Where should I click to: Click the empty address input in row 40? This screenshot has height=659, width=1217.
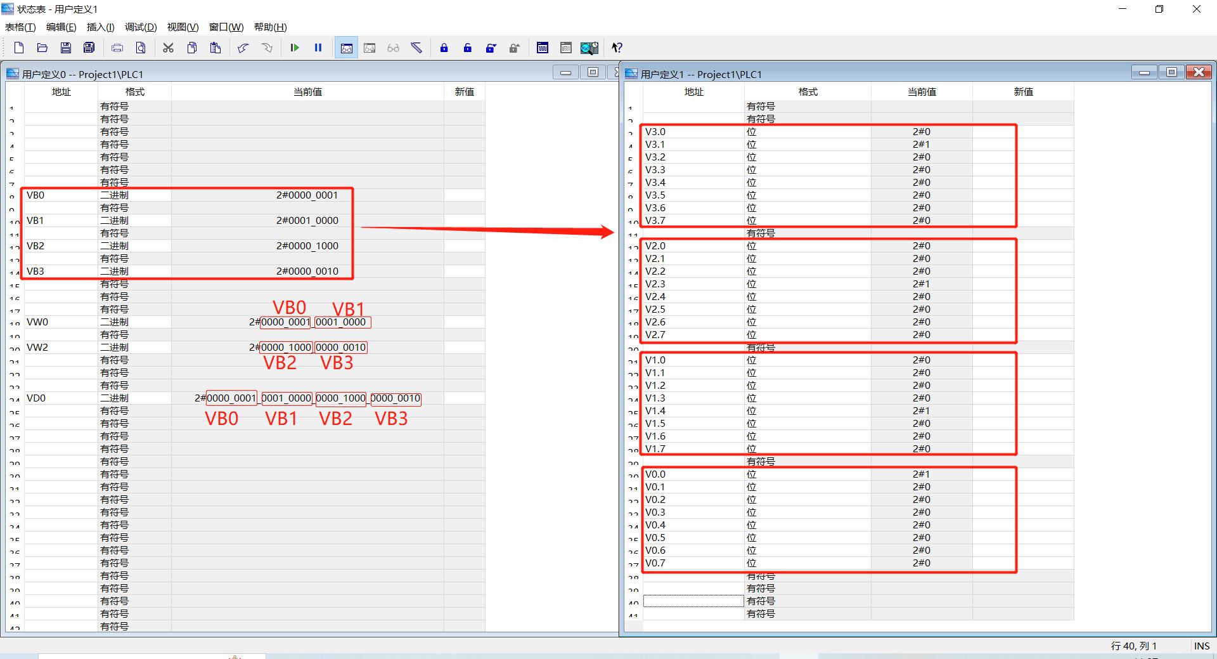(693, 601)
